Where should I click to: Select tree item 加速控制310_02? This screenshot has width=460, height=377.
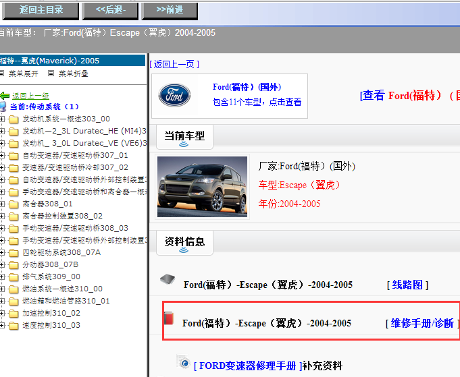pyautogui.click(x=51, y=313)
